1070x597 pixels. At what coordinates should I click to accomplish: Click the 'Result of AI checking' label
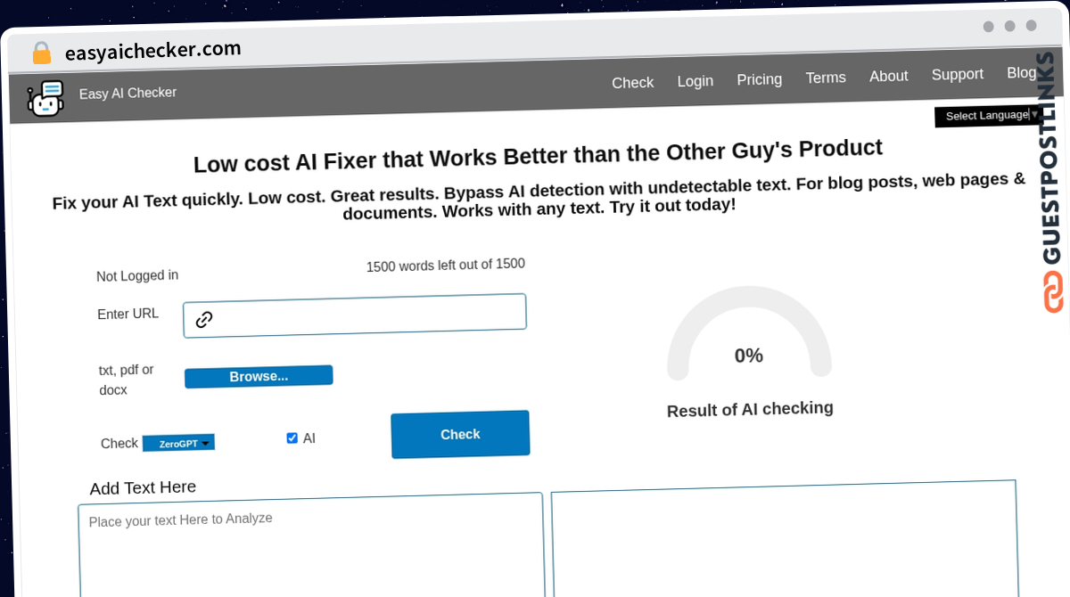click(750, 409)
